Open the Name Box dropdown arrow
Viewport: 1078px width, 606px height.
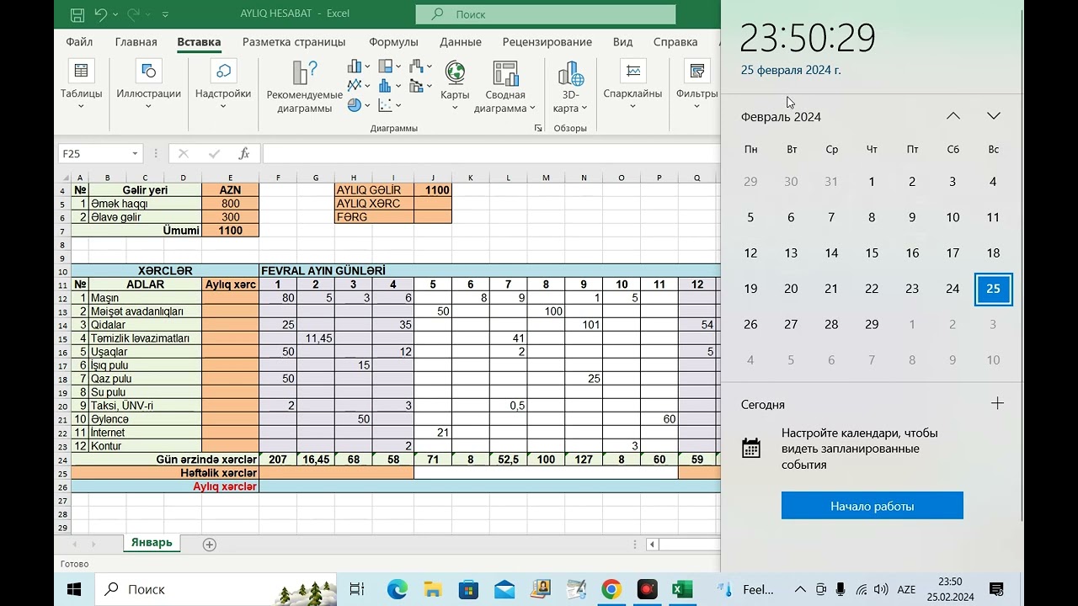(135, 154)
